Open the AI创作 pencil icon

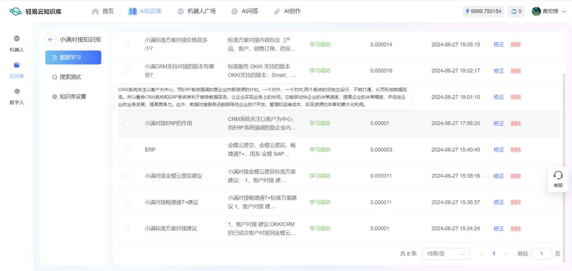[x=277, y=11]
